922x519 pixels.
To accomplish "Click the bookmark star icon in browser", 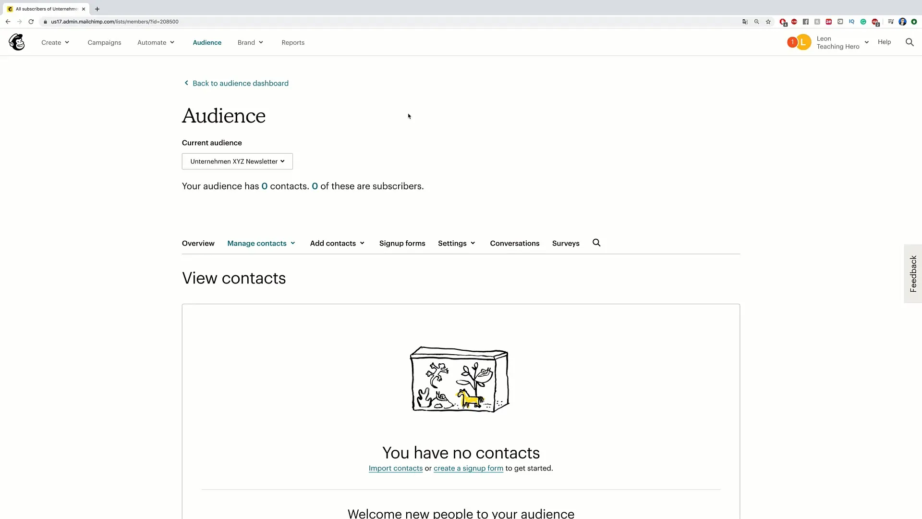I will click(768, 22).
